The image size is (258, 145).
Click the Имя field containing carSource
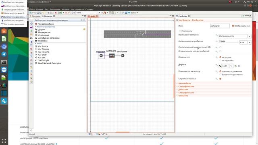(220, 26)
